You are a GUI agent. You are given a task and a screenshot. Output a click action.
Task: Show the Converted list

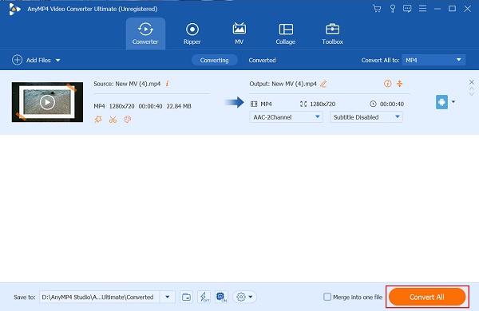pos(262,60)
